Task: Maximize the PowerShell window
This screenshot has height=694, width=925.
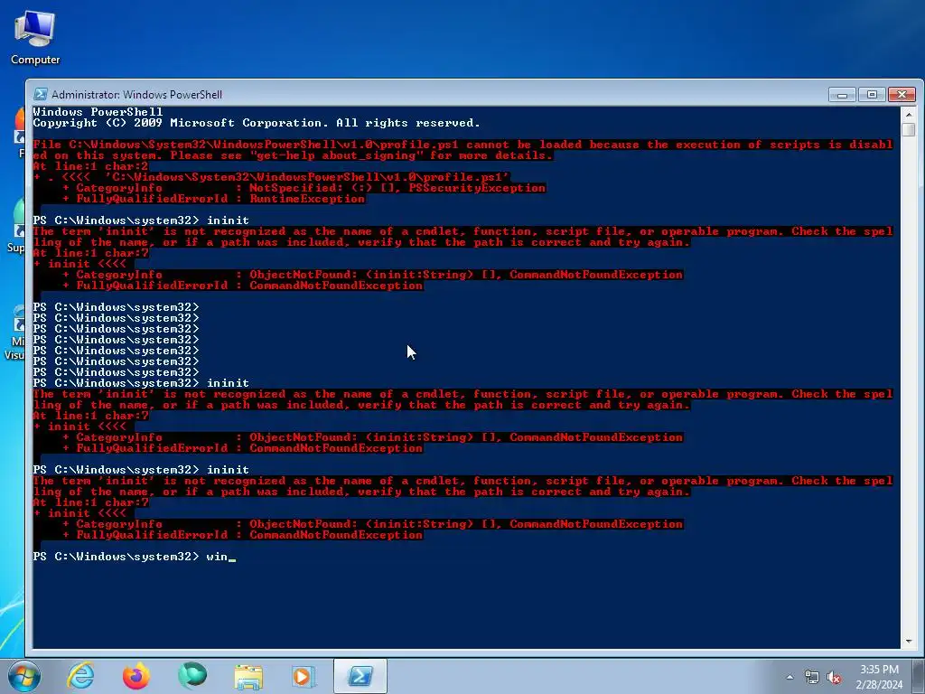Action: click(872, 94)
